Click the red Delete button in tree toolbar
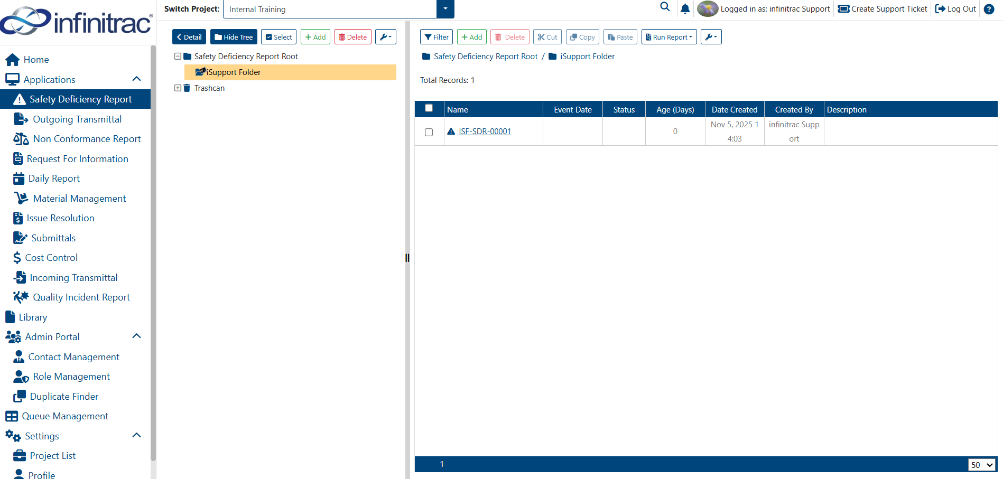1003x479 pixels. tap(353, 37)
